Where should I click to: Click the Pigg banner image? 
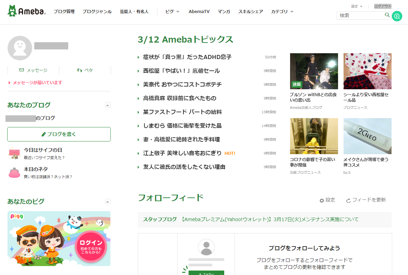pos(59,239)
